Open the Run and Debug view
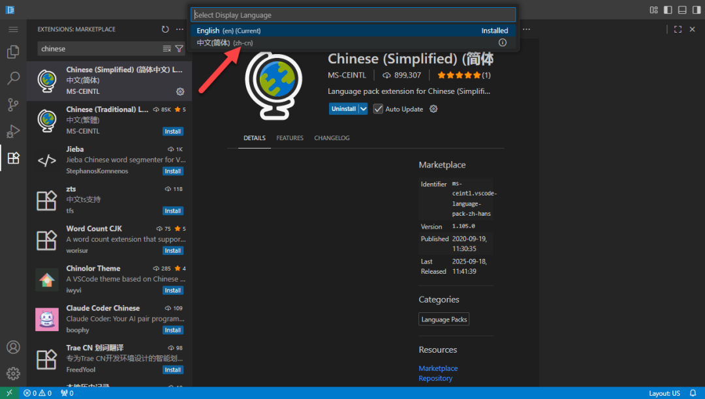This screenshot has width=705, height=399. pyautogui.click(x=13, y=131)
